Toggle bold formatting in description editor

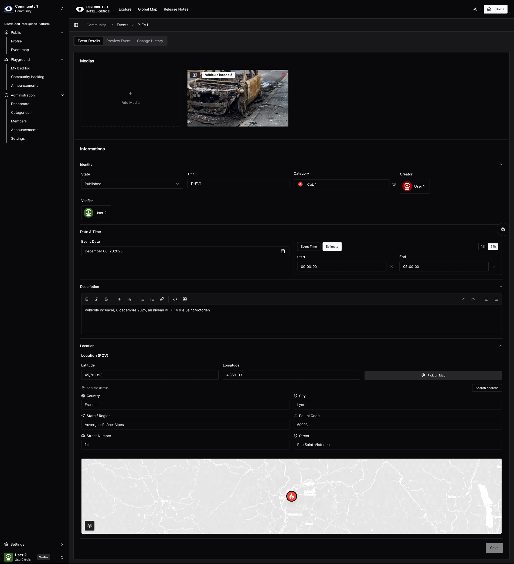87,299
